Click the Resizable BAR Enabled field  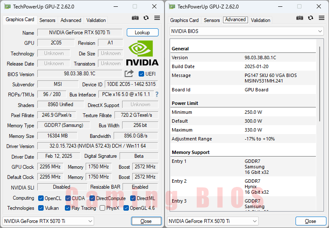point(140,187)
